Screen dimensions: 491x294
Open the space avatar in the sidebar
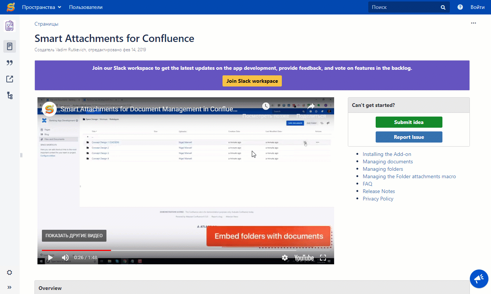click(x=10, y=26)
